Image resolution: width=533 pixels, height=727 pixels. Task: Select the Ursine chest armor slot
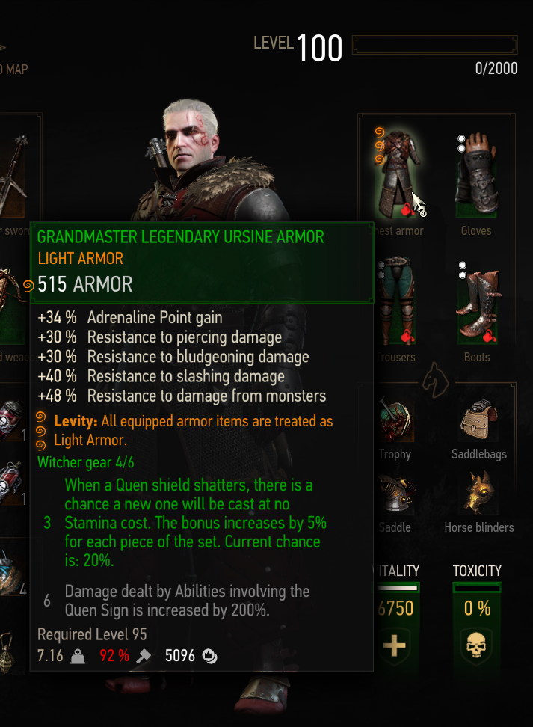398,174
